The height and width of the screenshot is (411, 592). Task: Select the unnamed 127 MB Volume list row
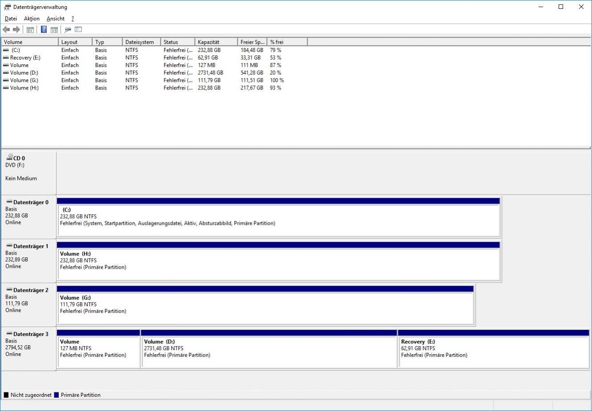click(154, 65)
